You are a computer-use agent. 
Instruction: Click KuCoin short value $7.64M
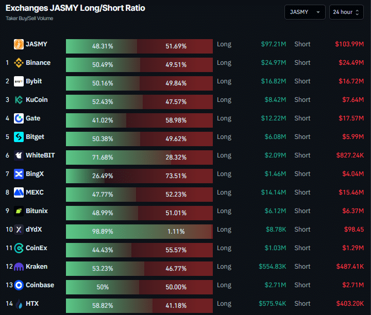pos(353,100)
